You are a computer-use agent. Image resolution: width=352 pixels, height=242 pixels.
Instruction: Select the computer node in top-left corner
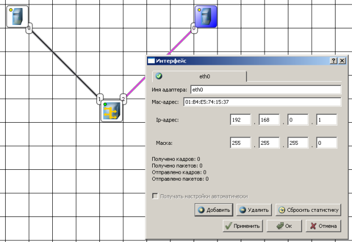pos(17,16)
